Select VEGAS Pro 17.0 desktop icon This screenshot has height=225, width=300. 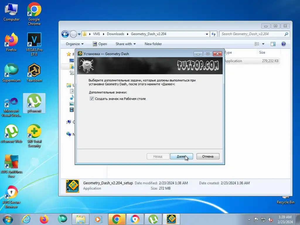[34, 45]
